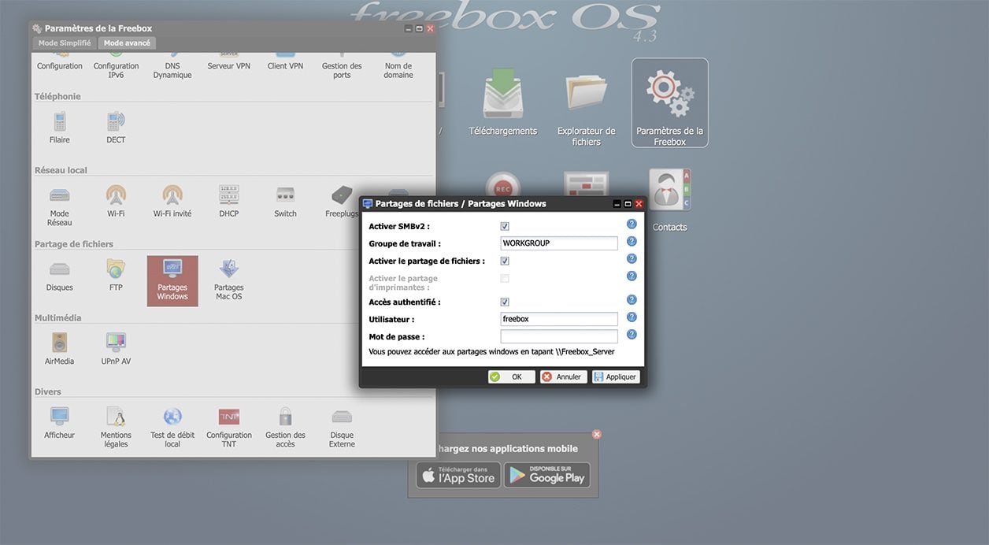This screenshot has height=545, width=989.
Task: Switch to Mode avancé tab
Action: pyautogui.click(x=127, y=43)
